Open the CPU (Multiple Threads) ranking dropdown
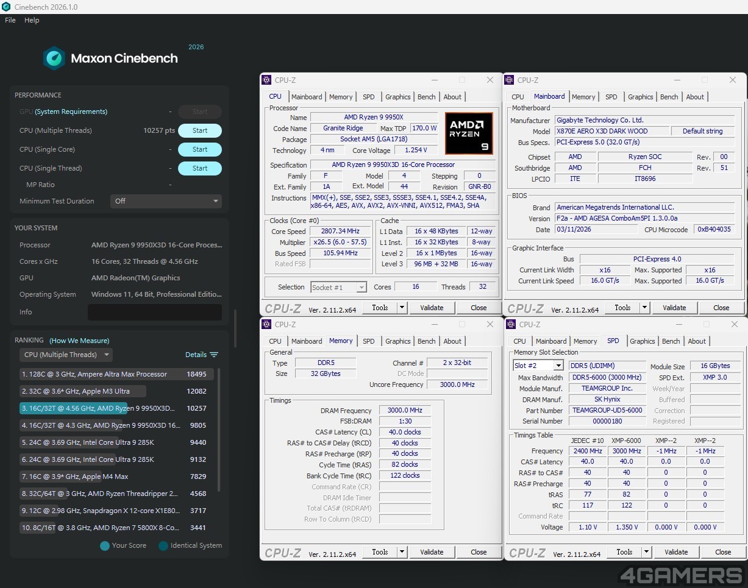This screenshot has width=748, height=588. [66, 355]
